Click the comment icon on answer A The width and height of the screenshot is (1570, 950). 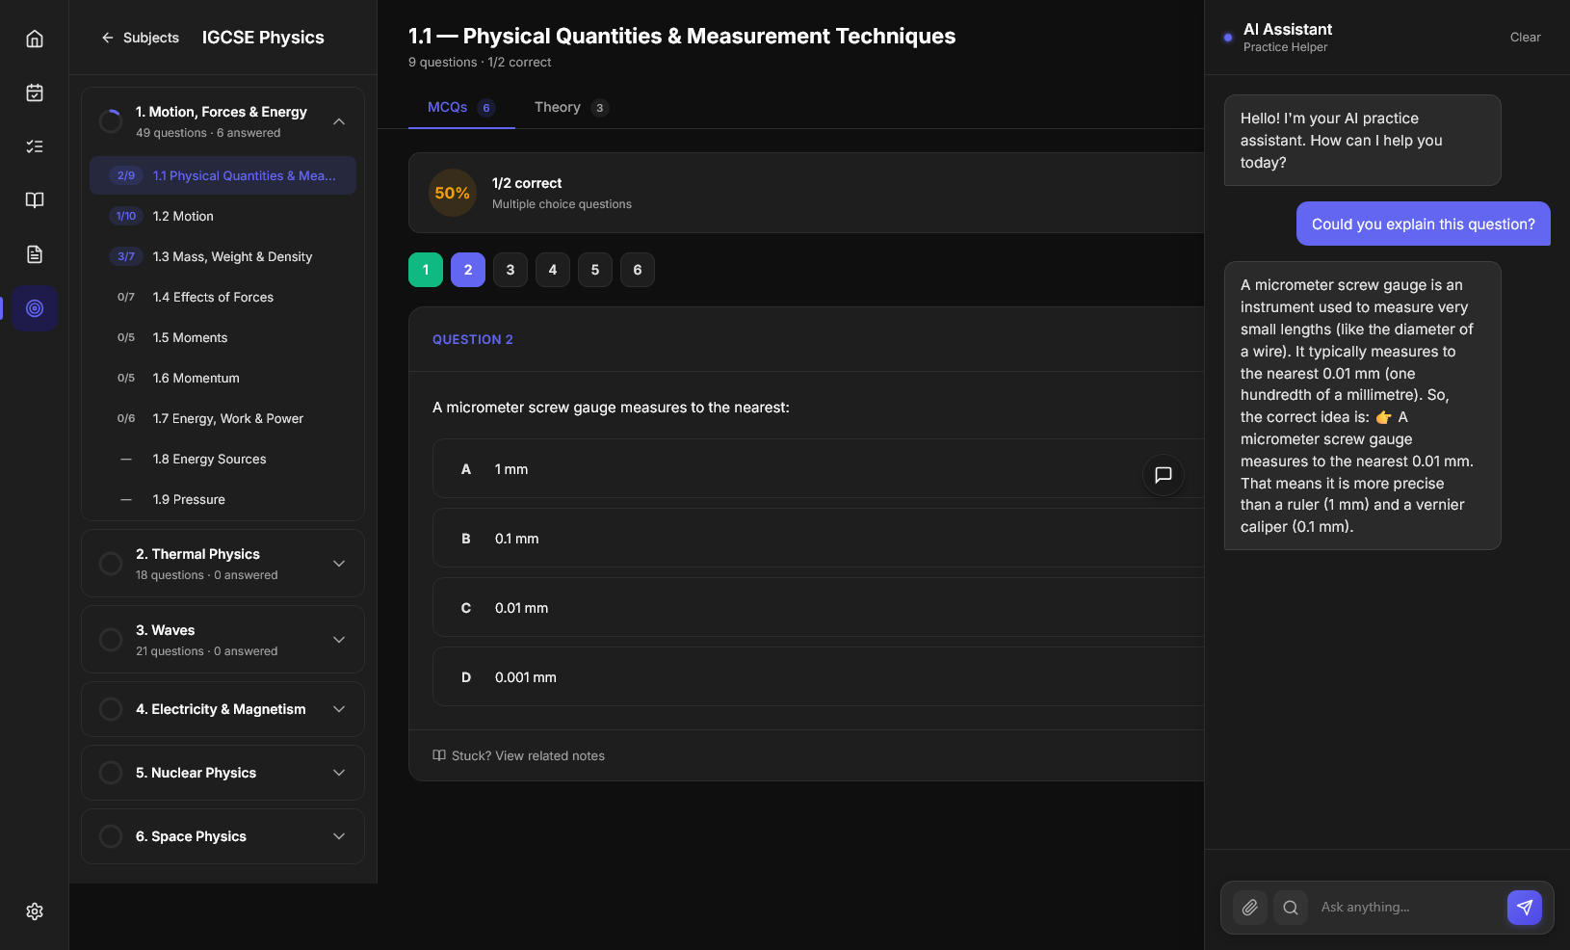click(1163, 474)
